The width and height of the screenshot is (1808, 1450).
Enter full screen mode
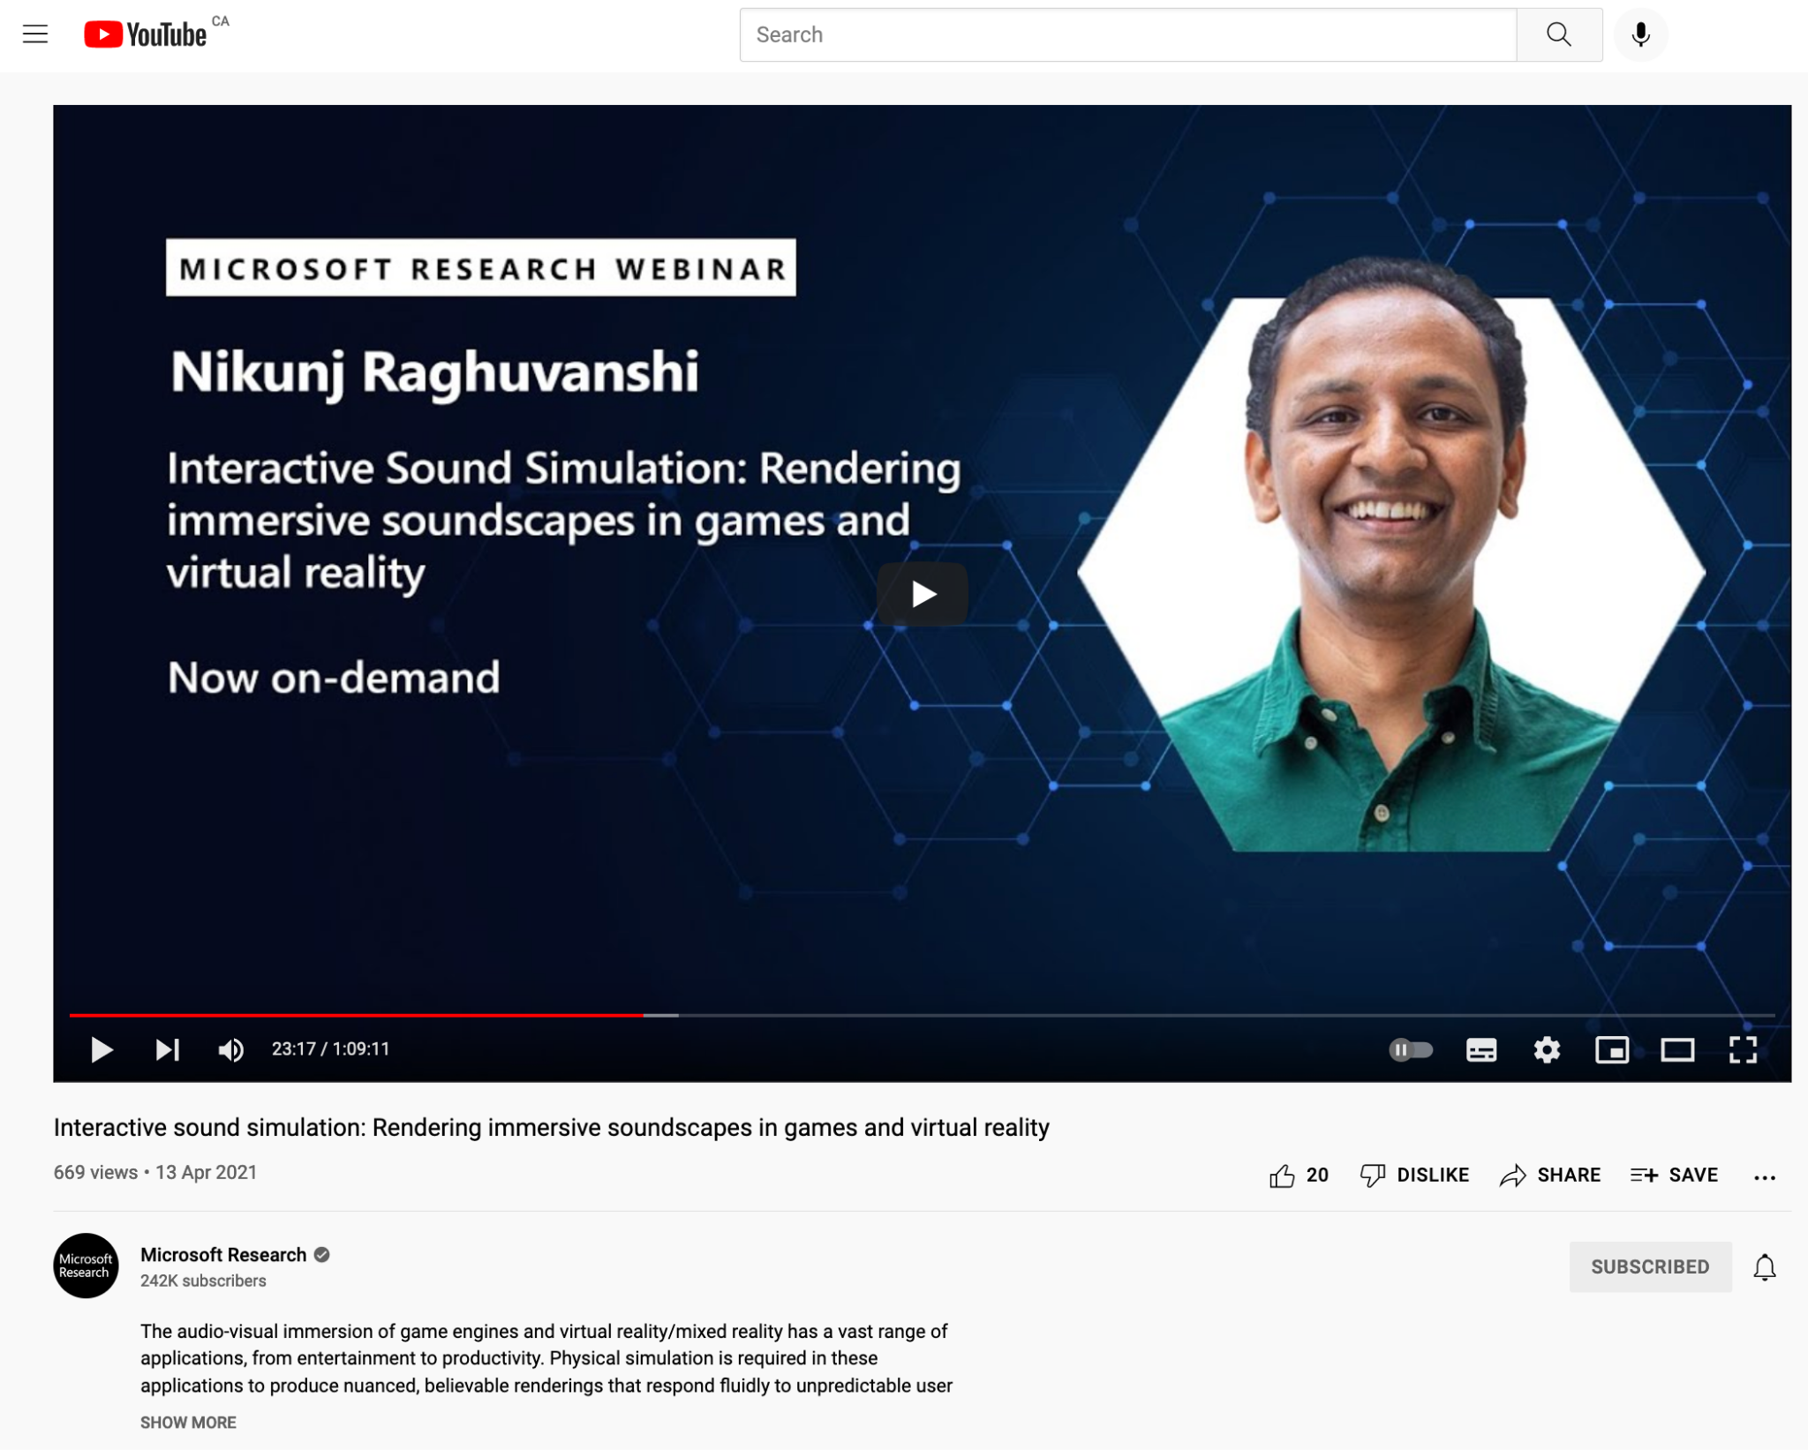pos(1742,1049)
